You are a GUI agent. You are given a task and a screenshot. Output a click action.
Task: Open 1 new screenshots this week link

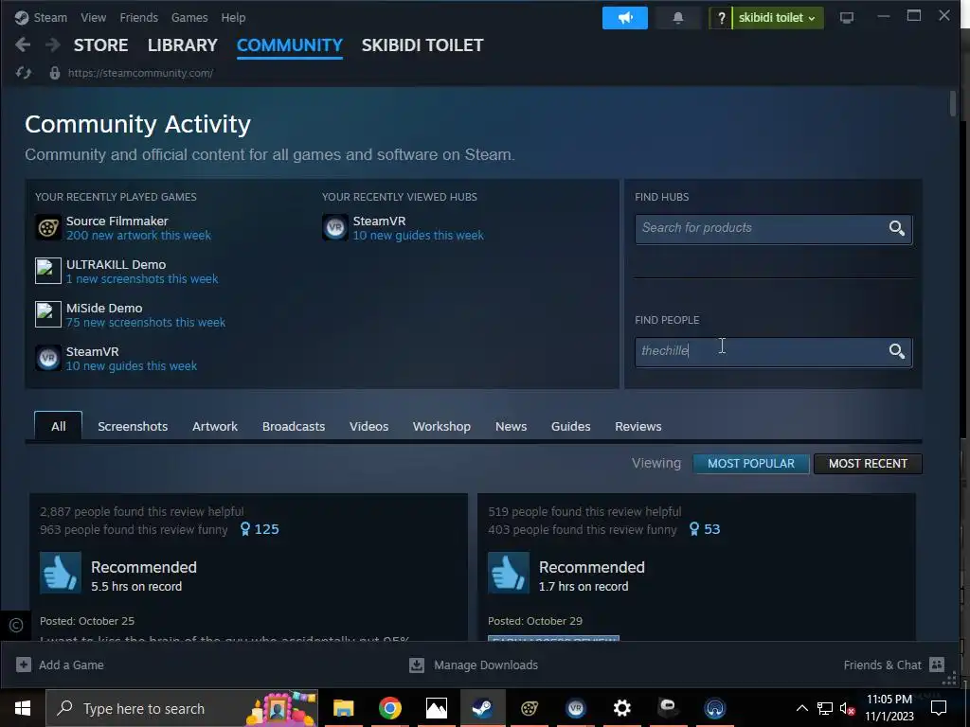pyautogui.click(x=142, y=279)
